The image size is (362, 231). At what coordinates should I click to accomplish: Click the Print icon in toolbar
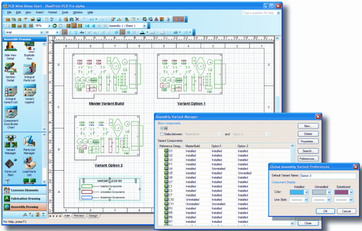pyautogui.click(x=47, y=19)
